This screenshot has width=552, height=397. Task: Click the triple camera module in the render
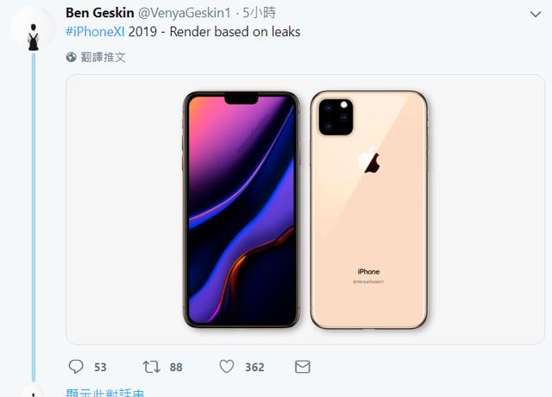[x=336, y=117]
